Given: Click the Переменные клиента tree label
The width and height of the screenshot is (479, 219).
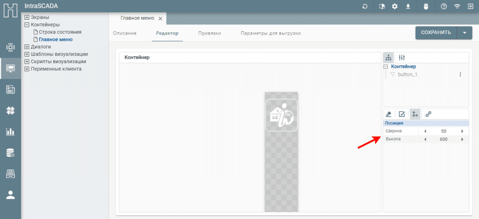Looking at the screenshot, I should click(x=56, y=69).
